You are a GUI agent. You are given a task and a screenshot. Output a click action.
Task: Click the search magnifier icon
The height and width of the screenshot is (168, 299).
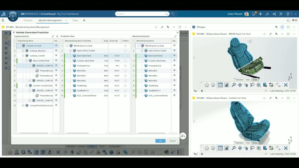[166, 14]
